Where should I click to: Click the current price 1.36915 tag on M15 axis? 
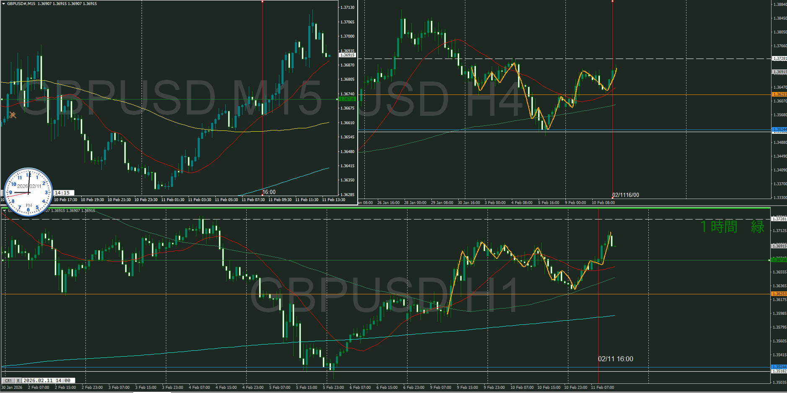coord(347,55)
